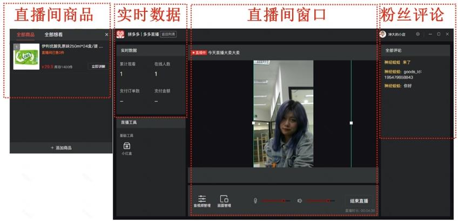This screenshot has height=221, width=458.
Task: Click the left white handle of camera frame
Action: click(253, 123)
